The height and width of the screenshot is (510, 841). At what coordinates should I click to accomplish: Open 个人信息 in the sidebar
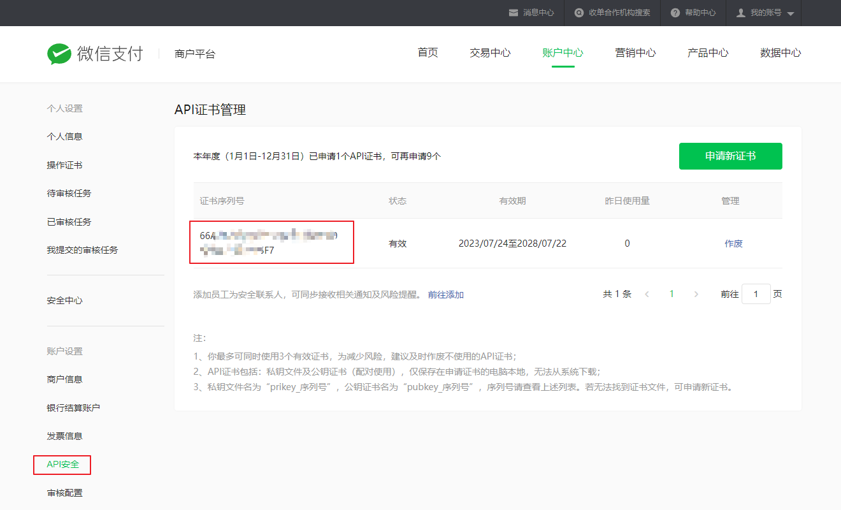pyautogui.click(x=64, y=136)
